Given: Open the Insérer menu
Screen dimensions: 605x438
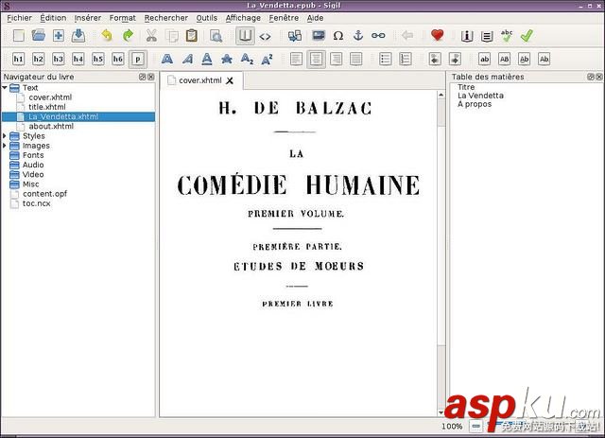Looking at the screenshot, I should 88,18.
